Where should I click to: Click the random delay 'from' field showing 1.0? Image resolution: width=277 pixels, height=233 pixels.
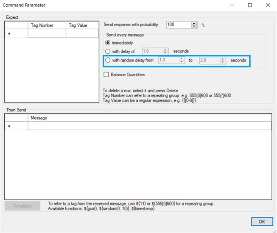(169, 60)
